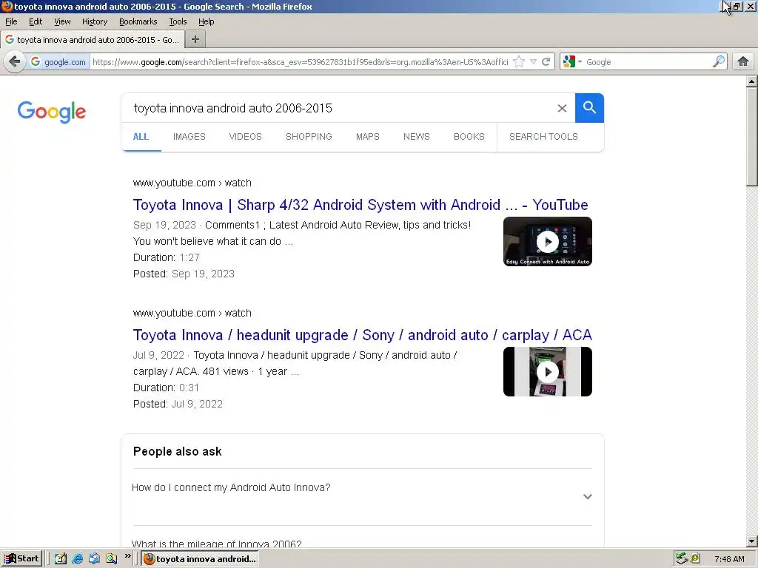
Task: Open the Help menu
Action: click(207, 21)
